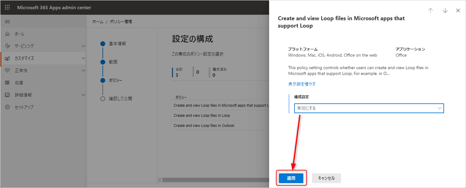466x188 pixels.
Task: Click the サービシング icon in sidebar
Action: click(x=7, y=46)
